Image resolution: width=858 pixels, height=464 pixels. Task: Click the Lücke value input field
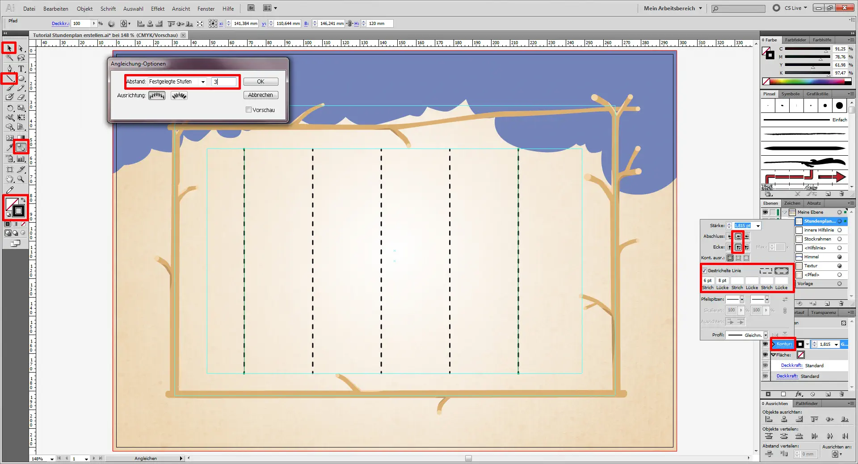tap(722, 281)
